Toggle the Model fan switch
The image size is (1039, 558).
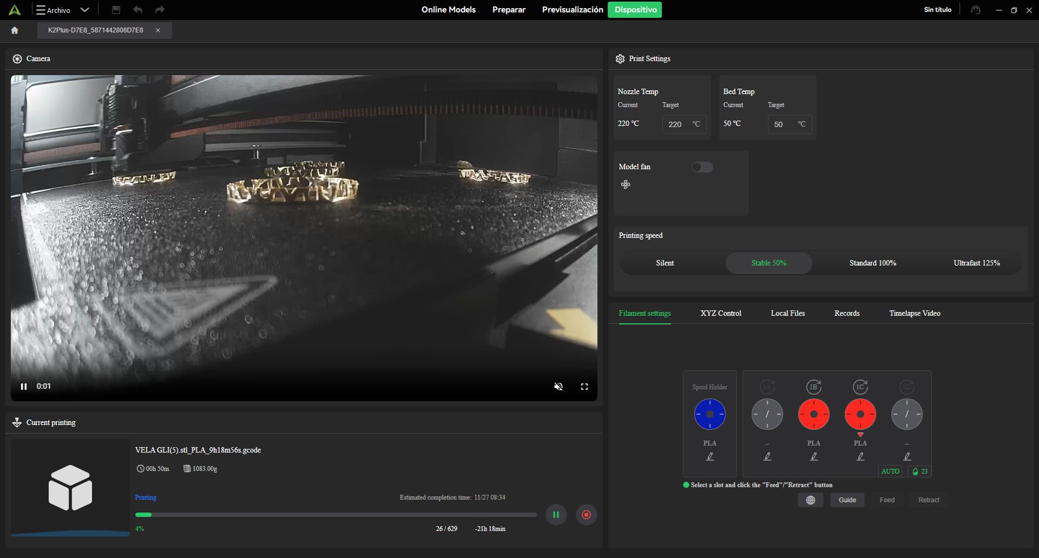pos(702,167)
